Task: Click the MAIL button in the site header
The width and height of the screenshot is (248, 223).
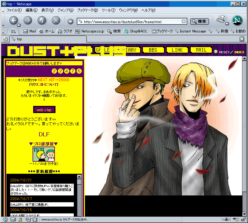Action: pyautogui.click(x=201, y=50)
